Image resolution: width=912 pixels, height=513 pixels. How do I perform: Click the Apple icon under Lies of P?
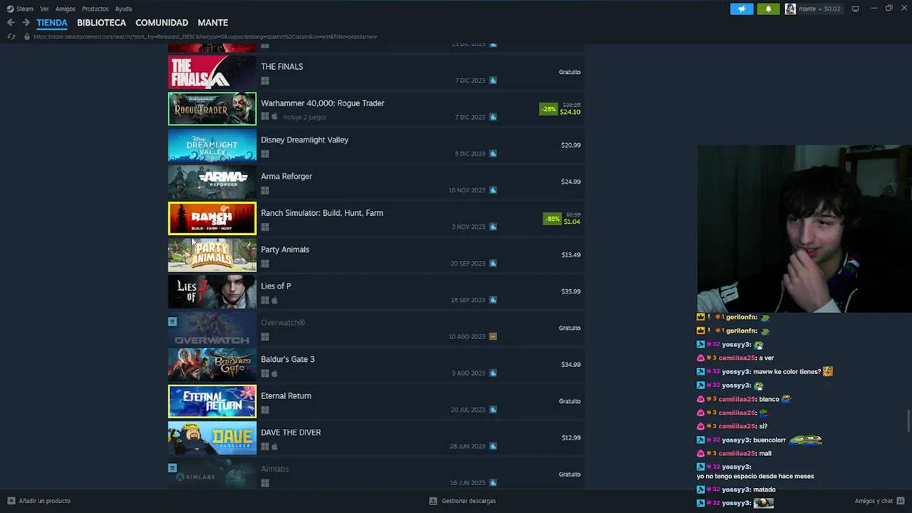click(275, 300)
